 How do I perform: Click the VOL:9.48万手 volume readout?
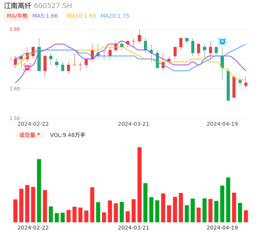tap(68, 135)
